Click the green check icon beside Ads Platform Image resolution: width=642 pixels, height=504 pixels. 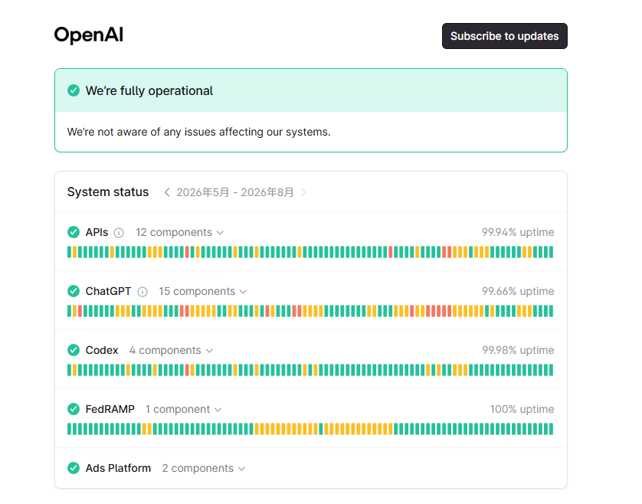tap(74, 468)
